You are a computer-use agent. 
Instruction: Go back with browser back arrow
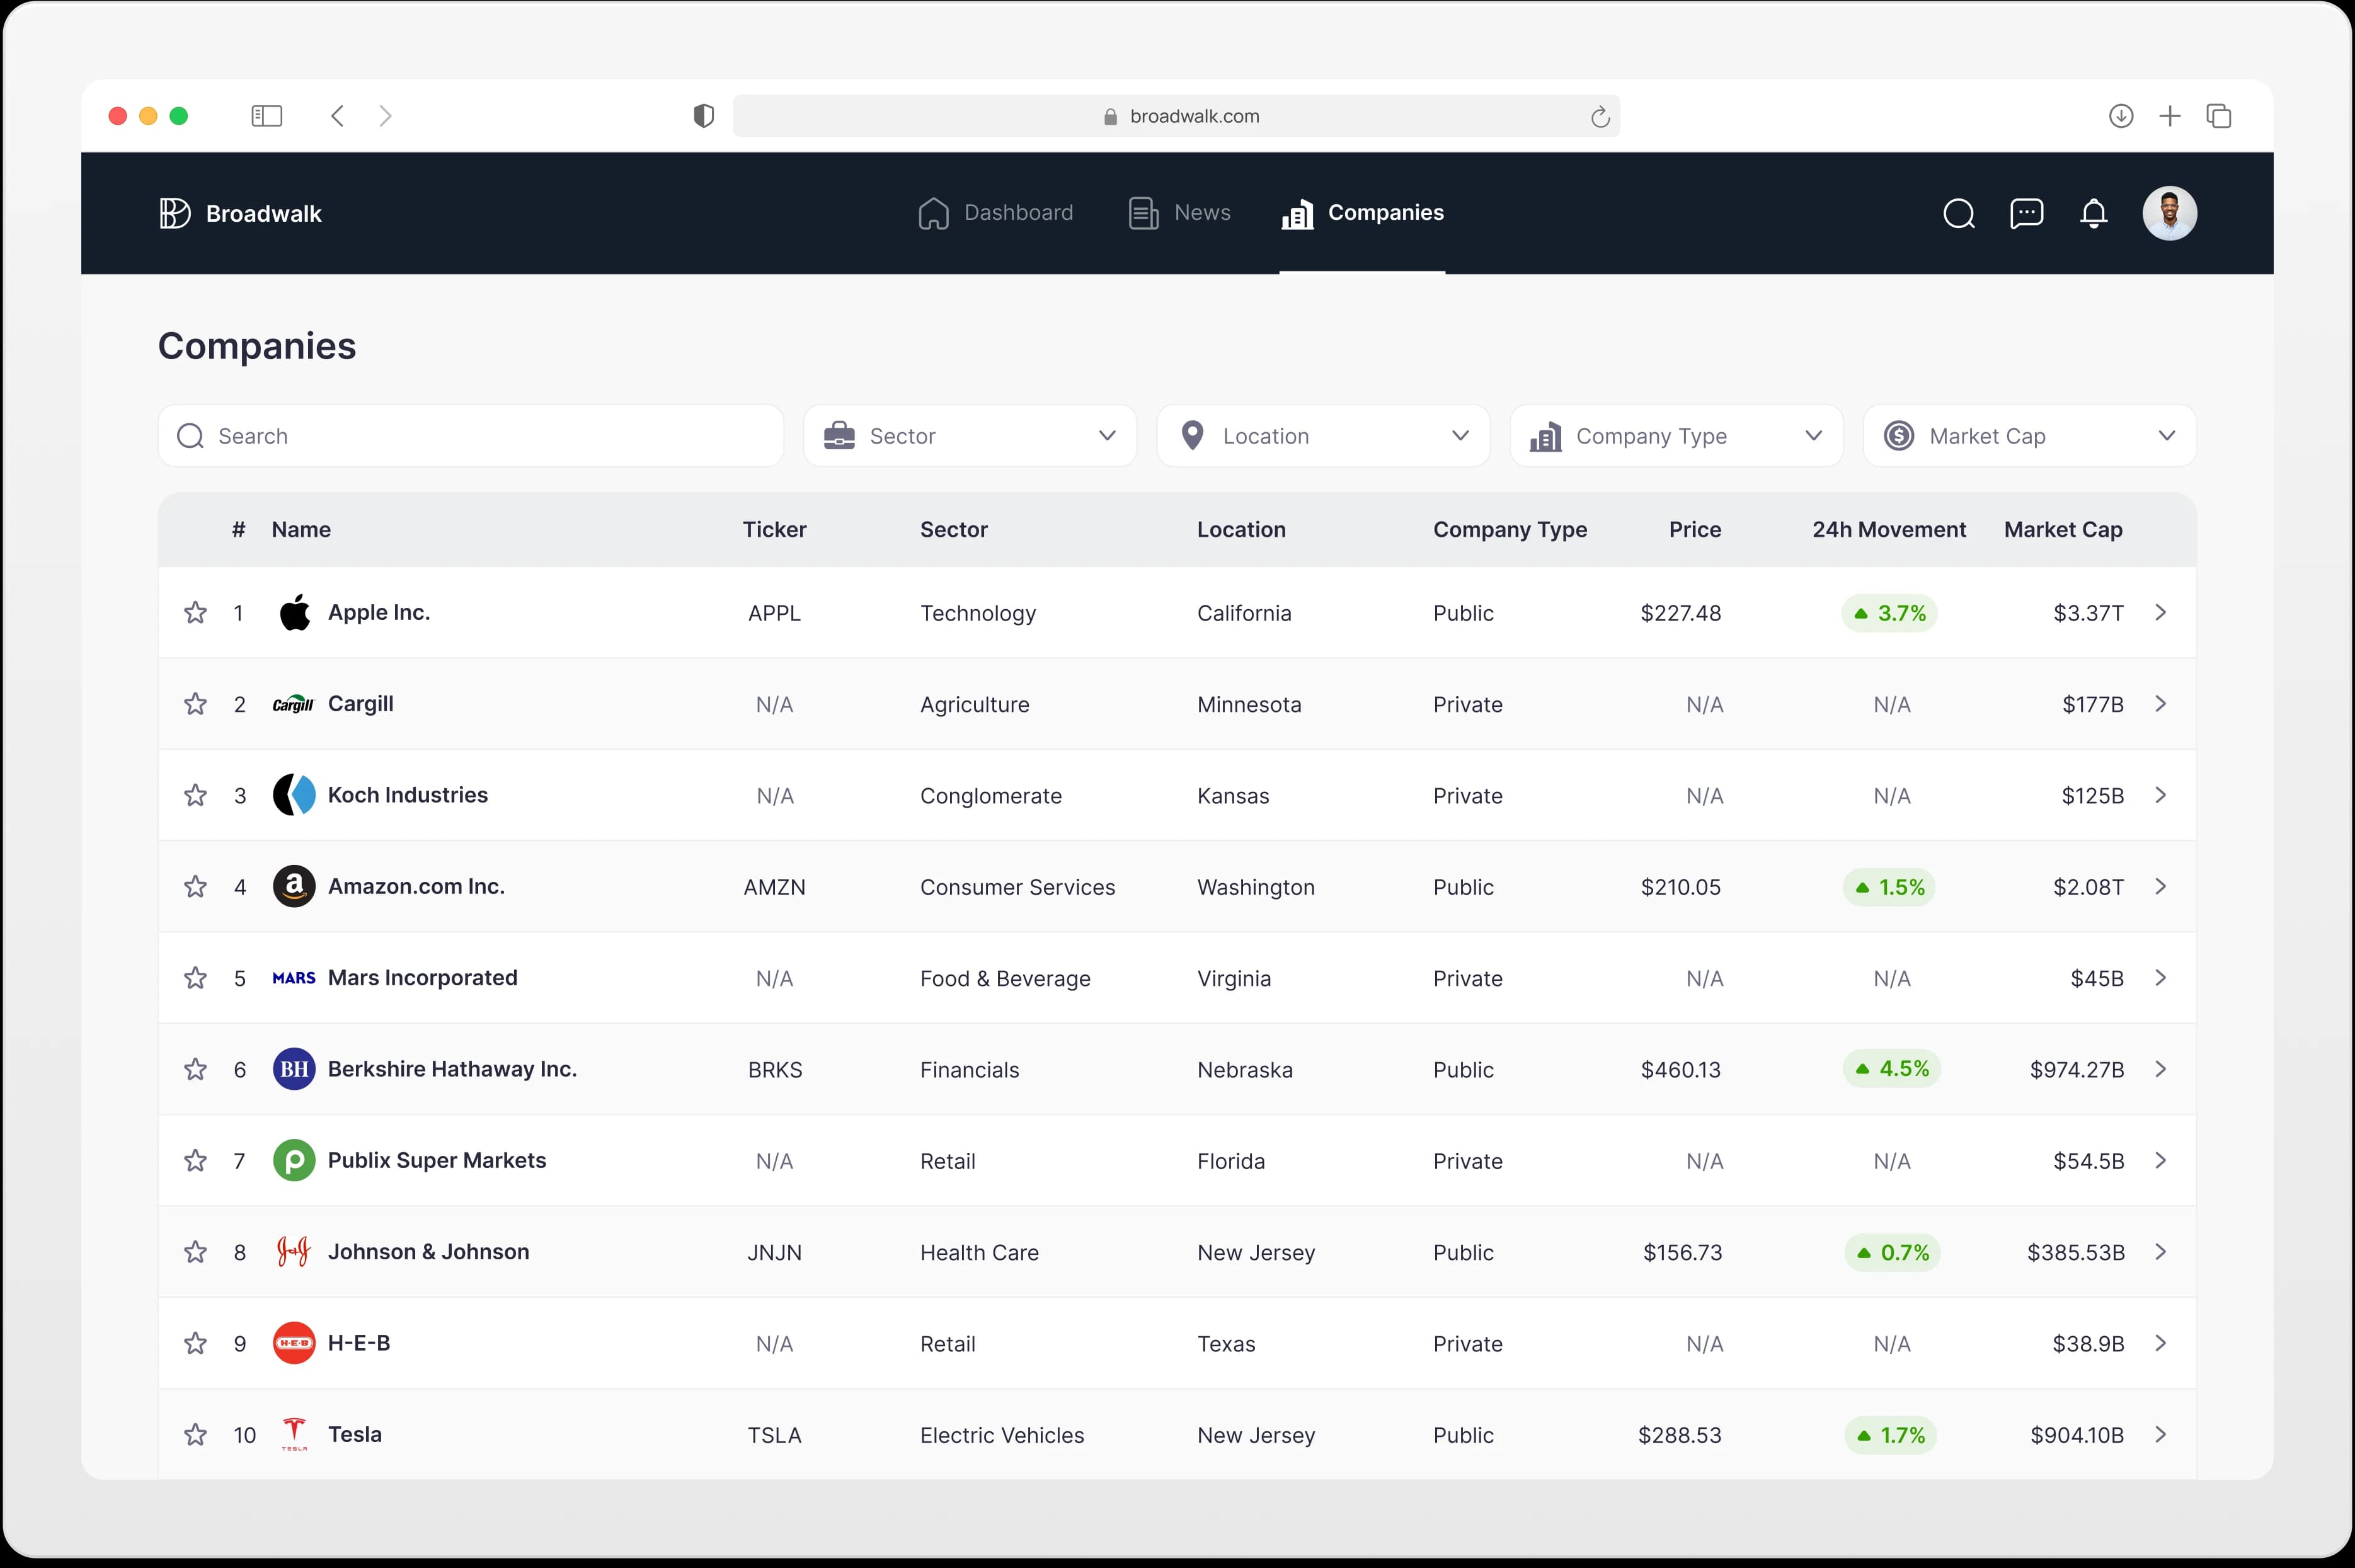coord(337,116)
